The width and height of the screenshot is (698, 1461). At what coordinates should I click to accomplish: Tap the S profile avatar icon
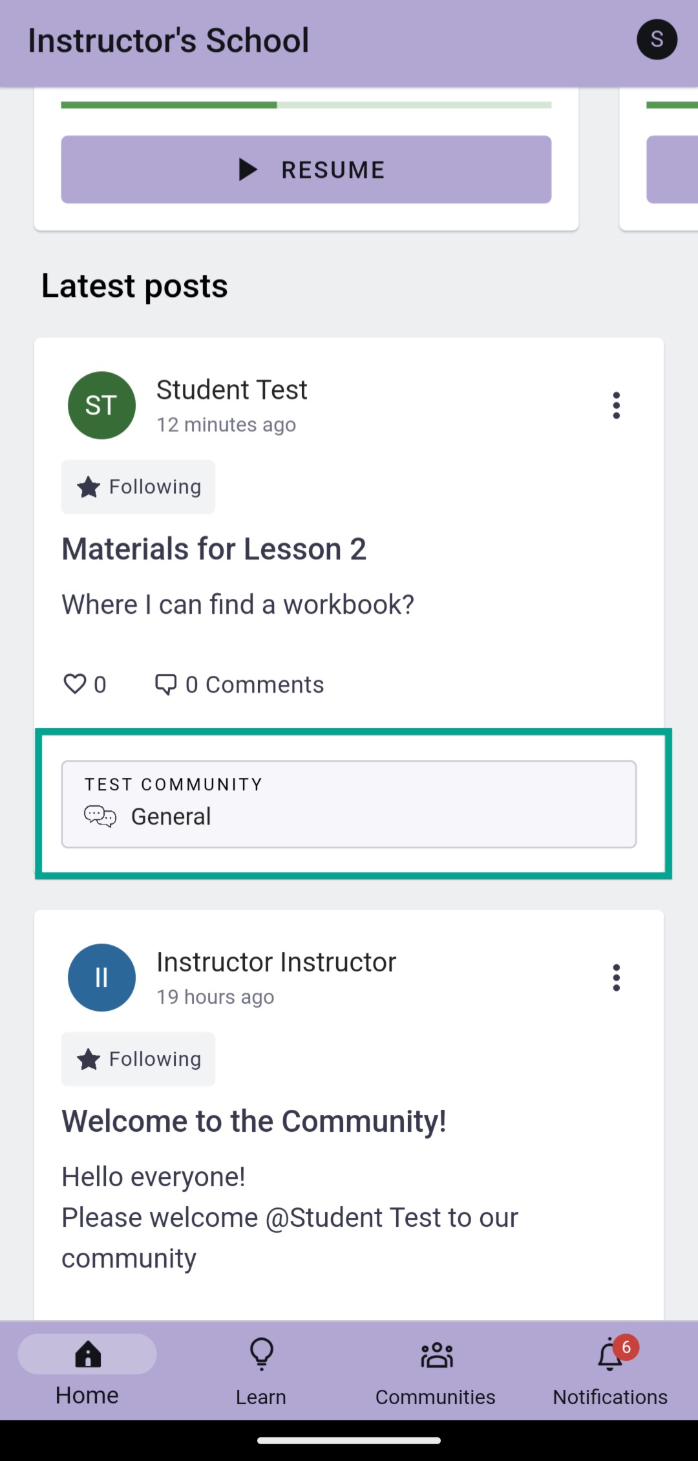click(x=657, y=39)
